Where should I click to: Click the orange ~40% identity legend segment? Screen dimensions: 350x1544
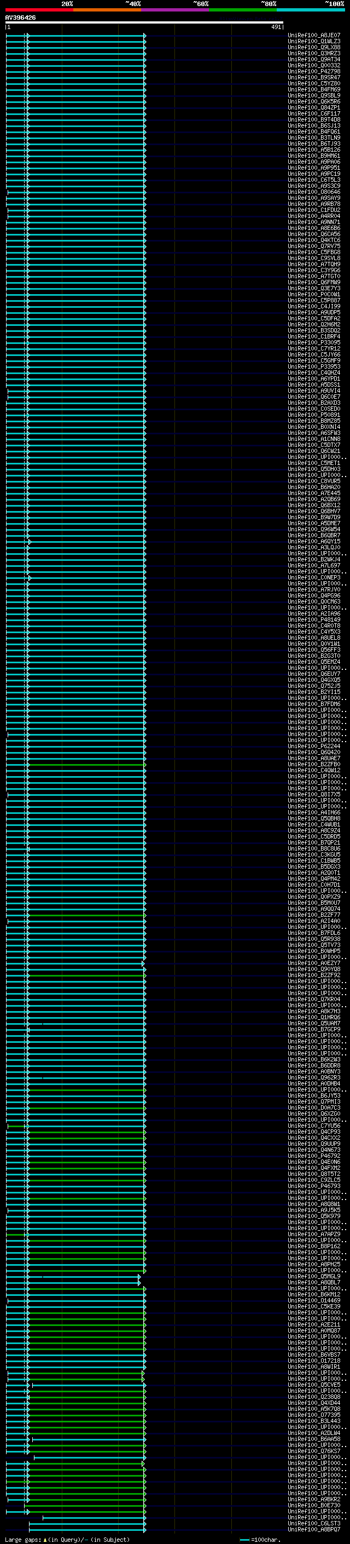click(107, 10)
